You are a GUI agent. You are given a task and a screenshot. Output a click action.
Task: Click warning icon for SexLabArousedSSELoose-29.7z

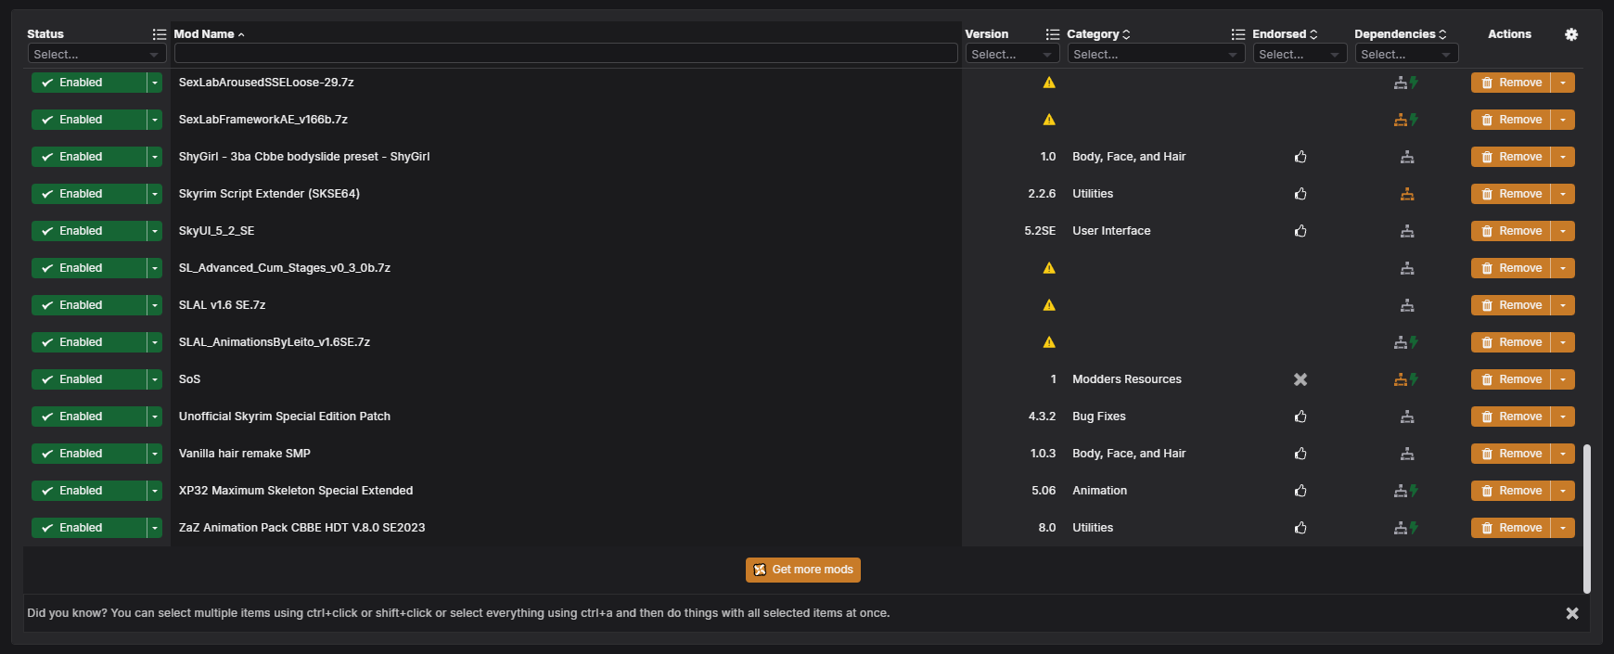1049,83
